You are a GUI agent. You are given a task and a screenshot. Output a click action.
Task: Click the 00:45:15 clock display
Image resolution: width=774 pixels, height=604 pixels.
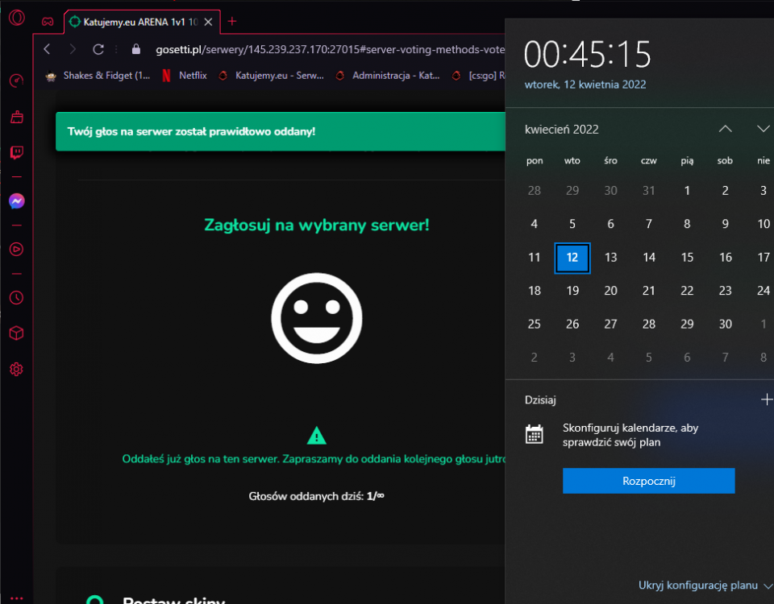coord(588,54)
